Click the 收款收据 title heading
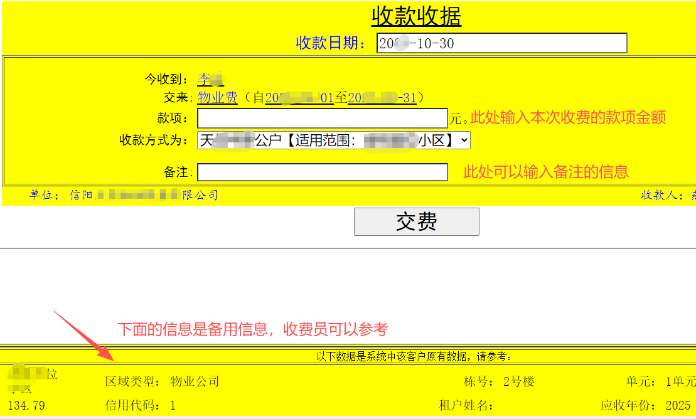This screenshot has height=419, width=696. point(416,16)
